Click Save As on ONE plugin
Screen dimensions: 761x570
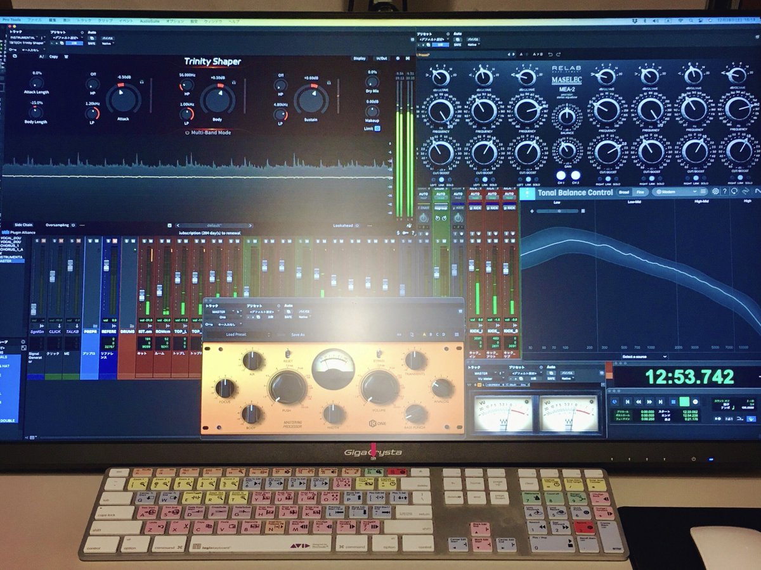click(x=297, y=334)
